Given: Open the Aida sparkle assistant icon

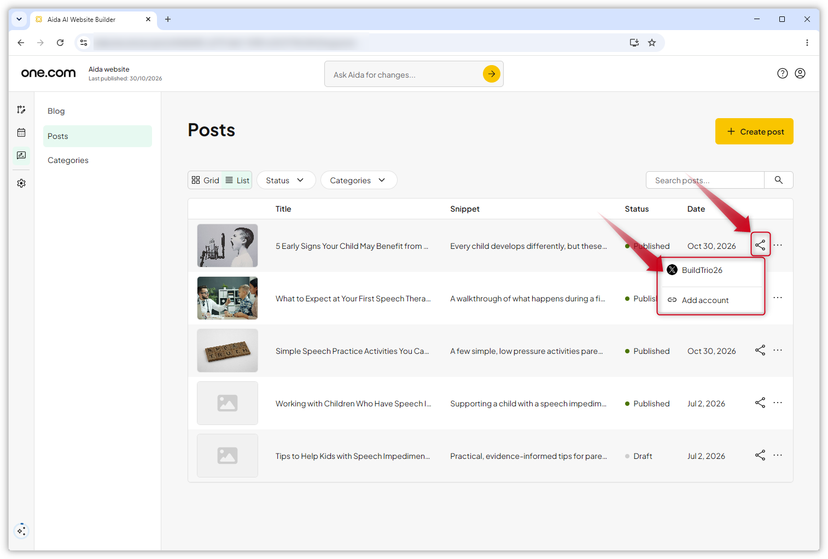Looking at the screenshot, I should pyautogui.click(x=21, y=531).
